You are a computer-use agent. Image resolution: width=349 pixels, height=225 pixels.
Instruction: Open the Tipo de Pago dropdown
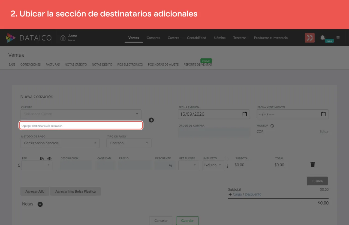point(129,143)
